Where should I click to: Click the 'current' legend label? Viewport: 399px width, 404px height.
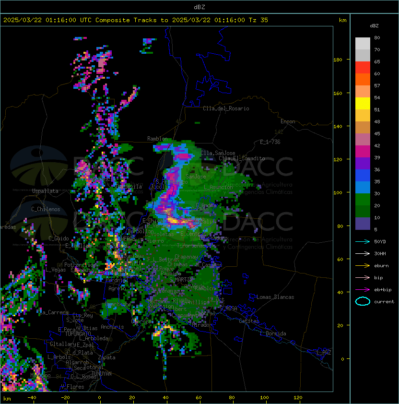(384, 302)
